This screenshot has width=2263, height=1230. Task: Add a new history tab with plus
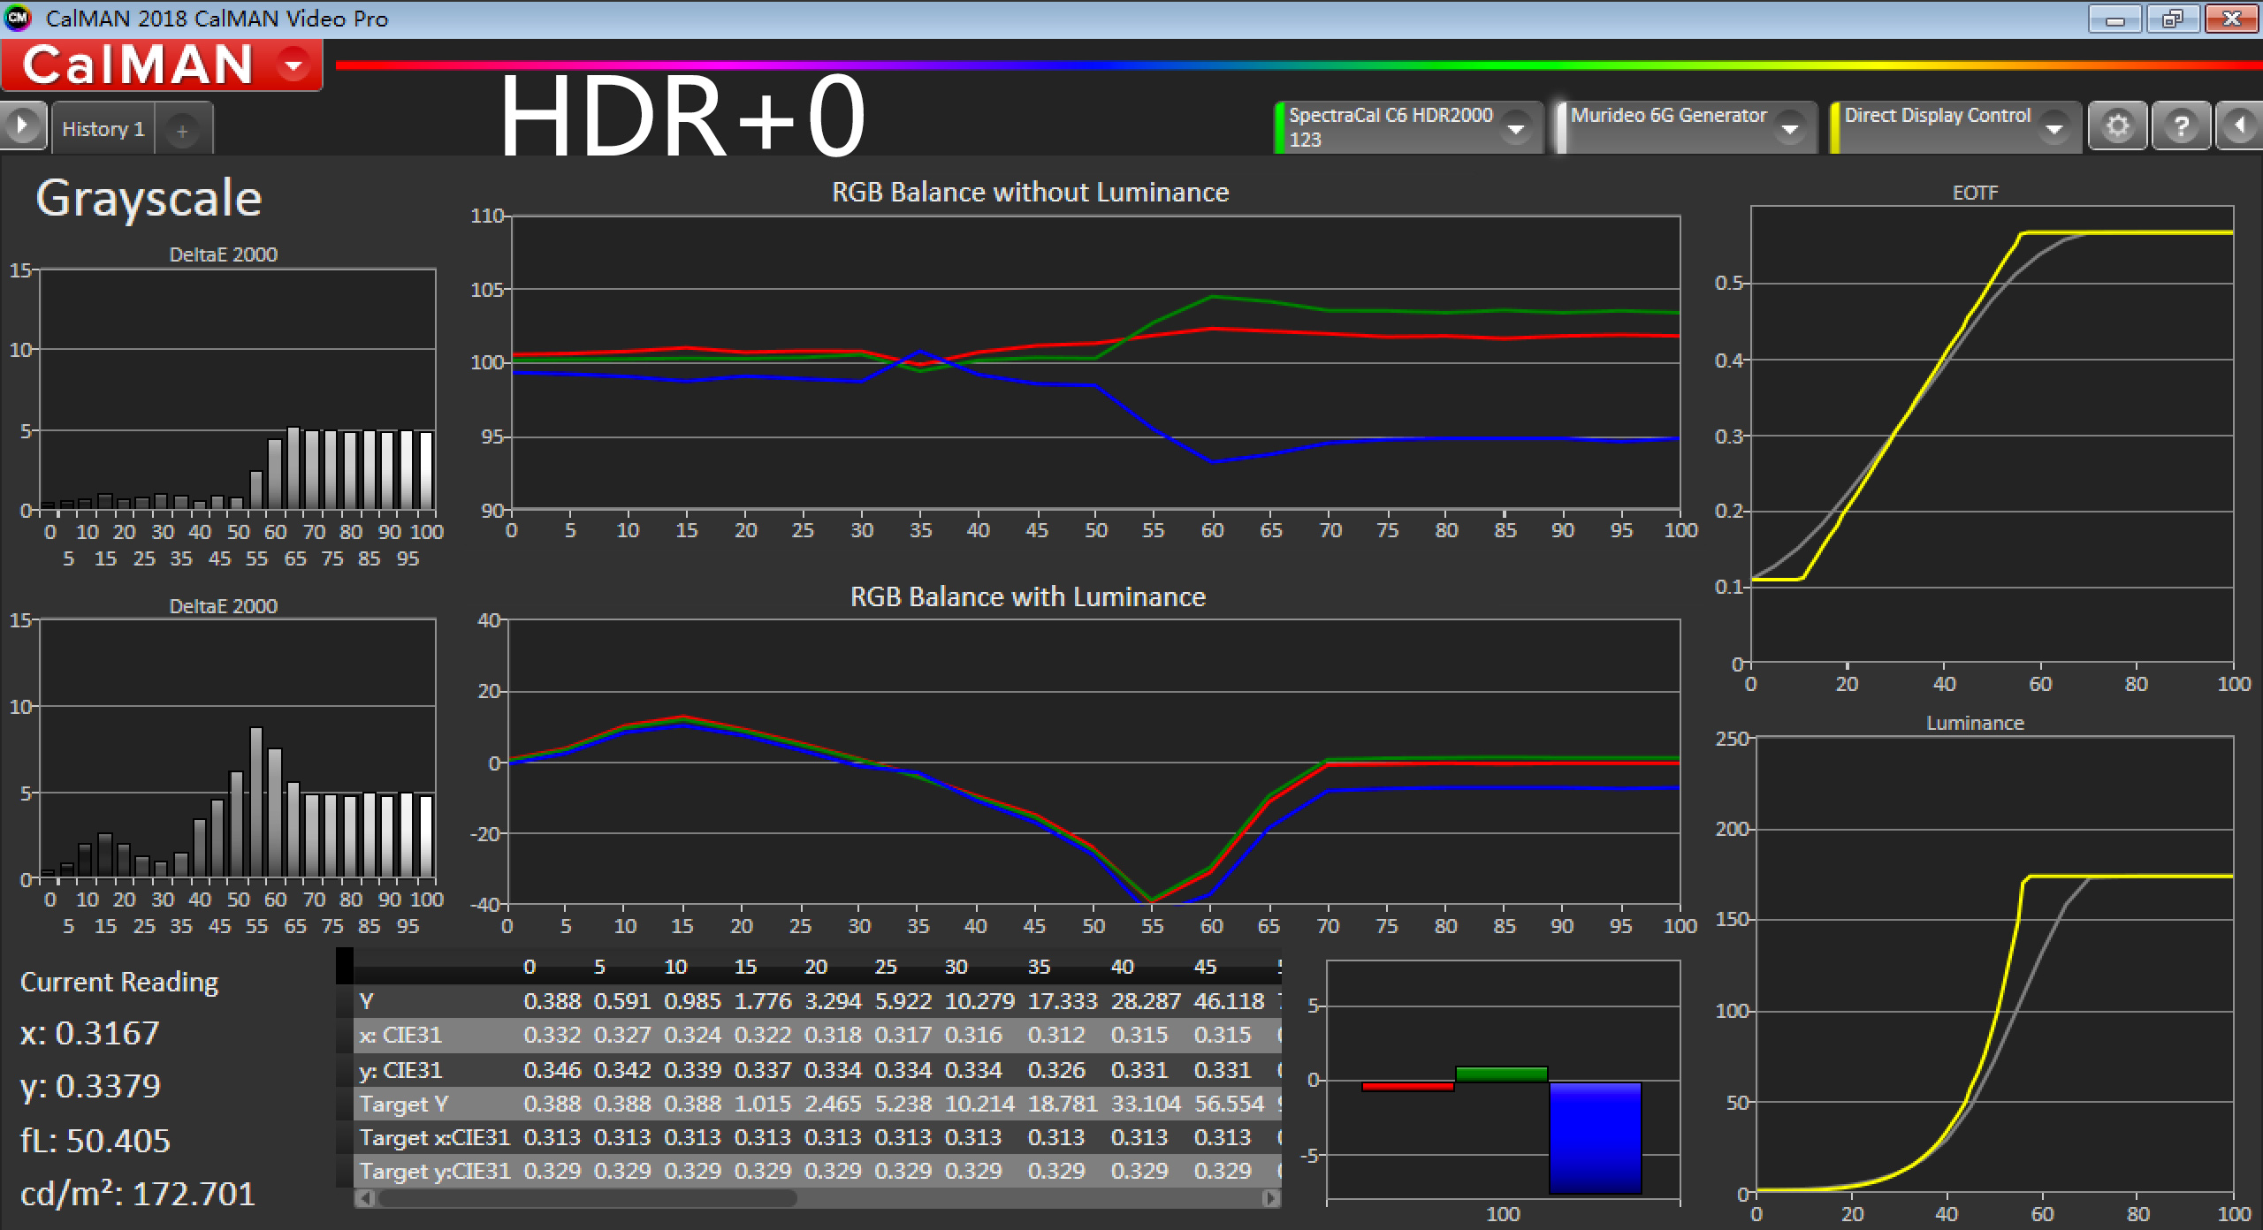click(182, 132)
